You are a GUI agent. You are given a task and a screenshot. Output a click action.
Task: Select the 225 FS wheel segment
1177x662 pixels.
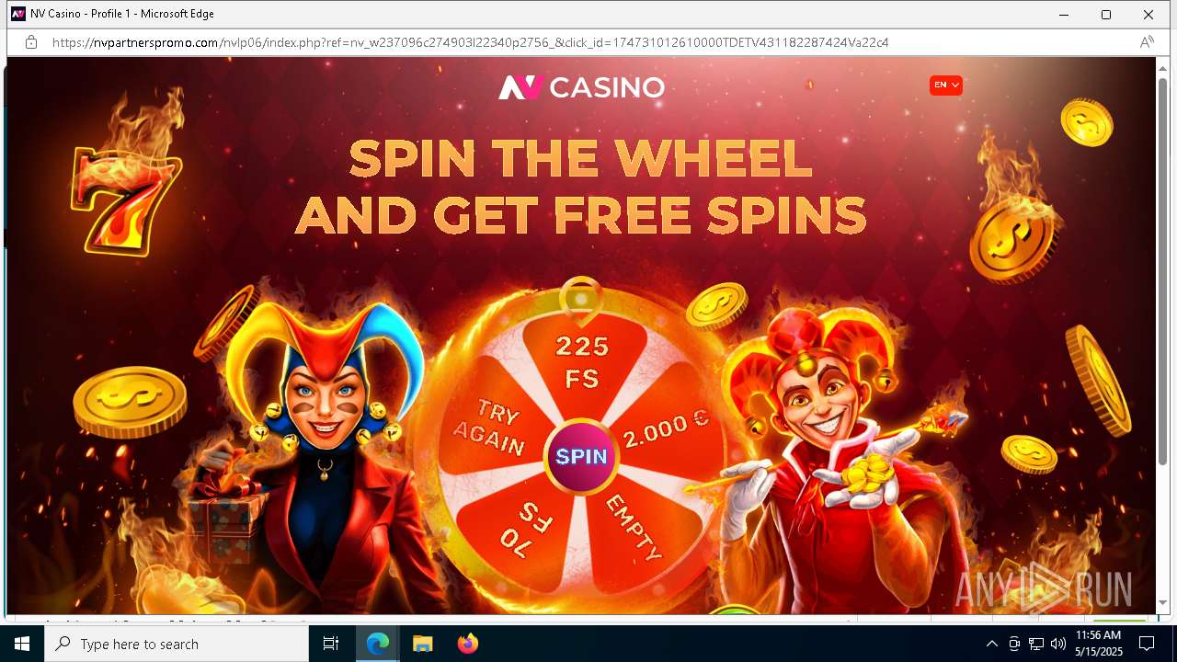tap(582, 362)
